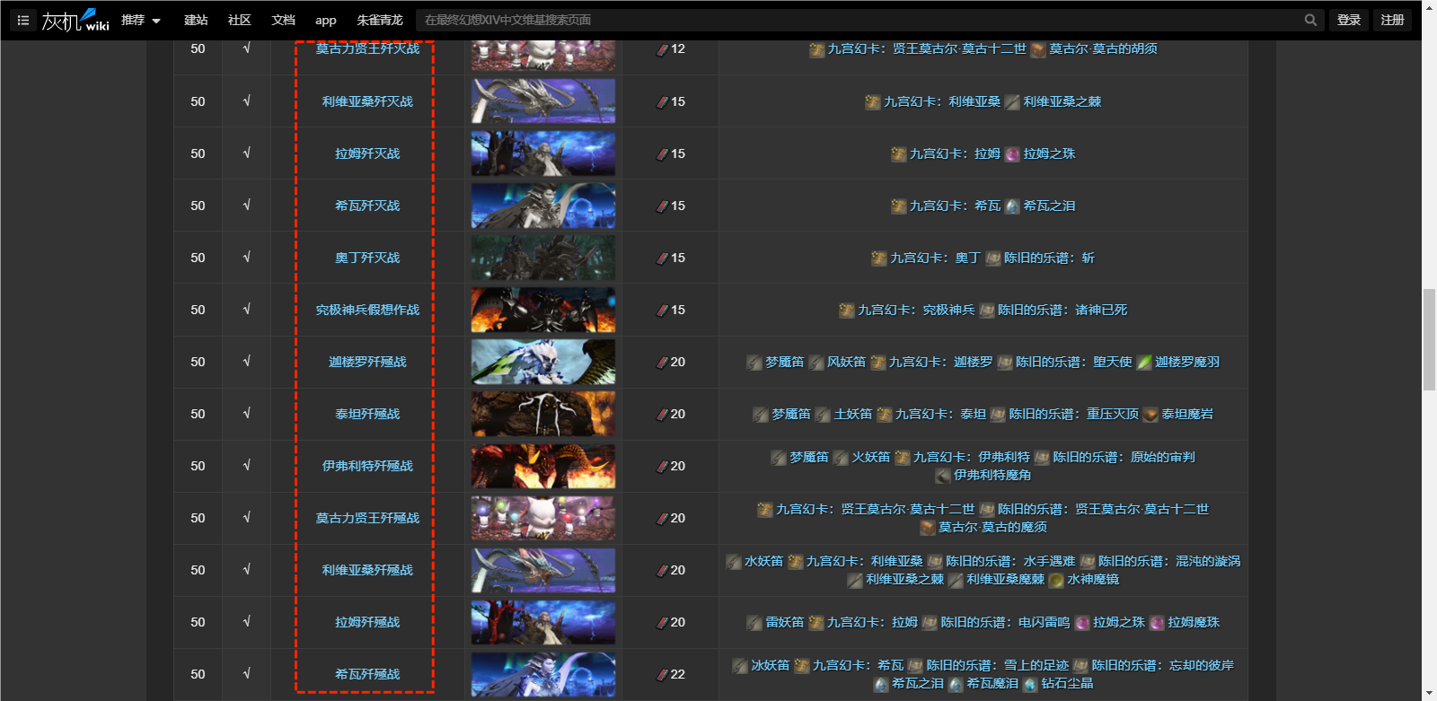Click thumbnail image for 拉姆歼灭战
Image resolution: width=1437 pixels, height=701 pixels.
tap(543, 153)
